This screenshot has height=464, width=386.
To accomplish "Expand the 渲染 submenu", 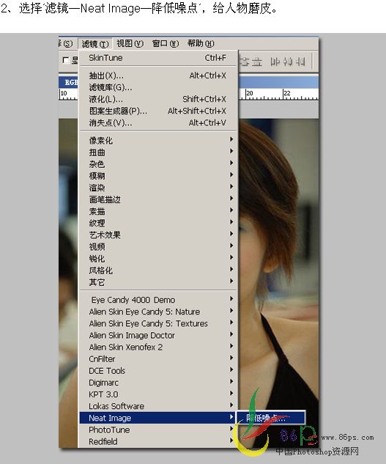I will point(157,188).
